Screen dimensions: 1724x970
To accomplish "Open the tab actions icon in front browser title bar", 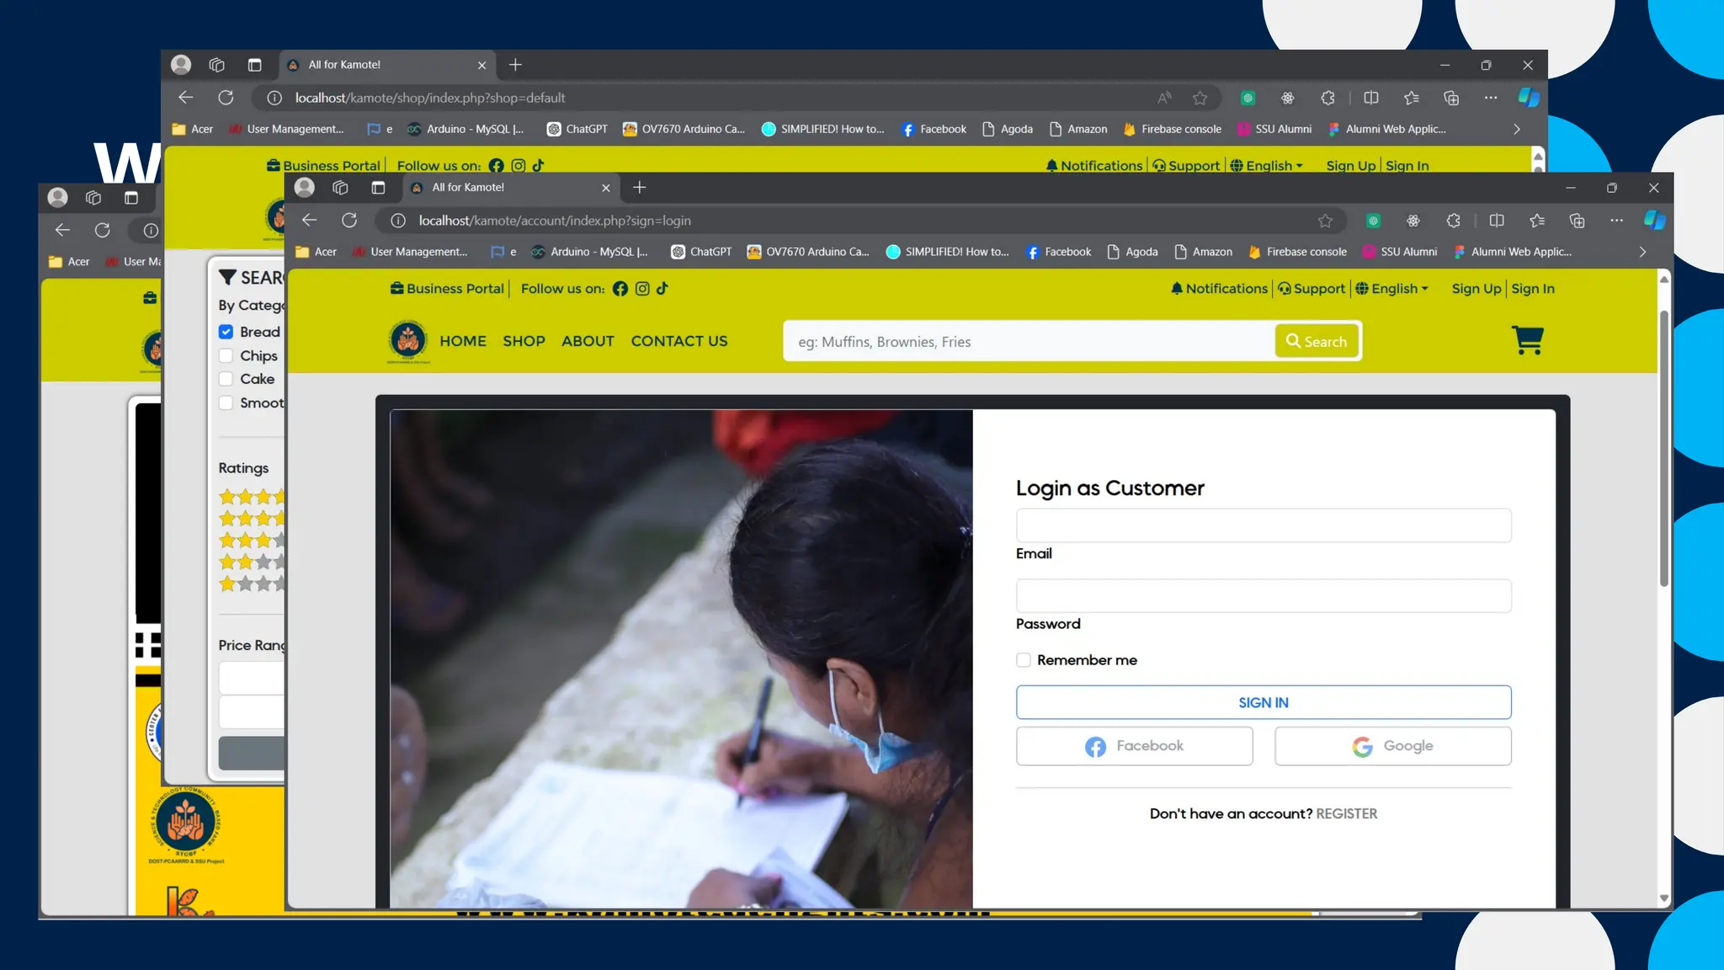I will (378, 188).
